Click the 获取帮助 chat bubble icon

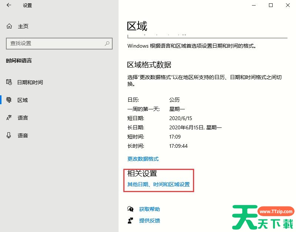[130, 209]
